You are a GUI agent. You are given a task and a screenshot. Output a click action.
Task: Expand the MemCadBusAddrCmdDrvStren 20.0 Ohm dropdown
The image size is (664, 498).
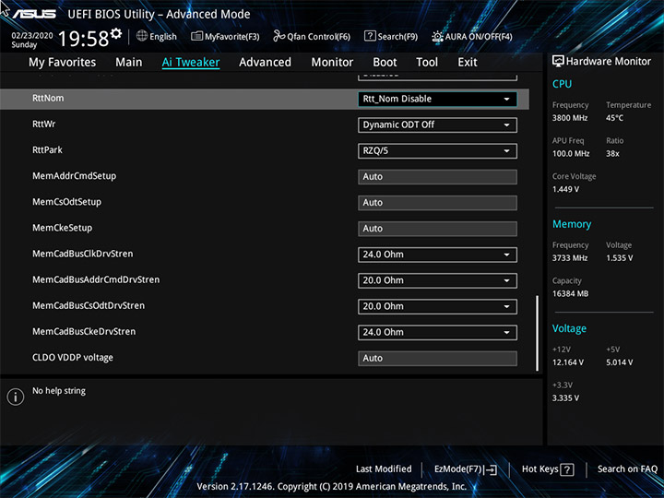click(x=437, y=280)
